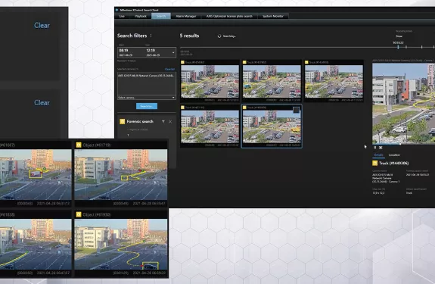Tick the selected truck result's checkbox
The width and height of the screenshot is (435, 284).
(x=297, y=110)
